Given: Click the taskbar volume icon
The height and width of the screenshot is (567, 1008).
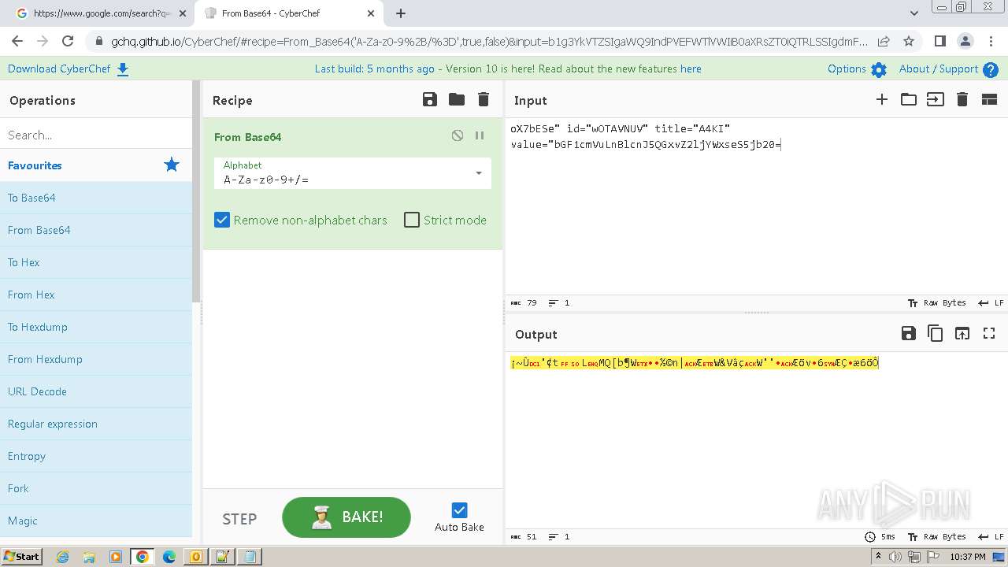Looking at the screenshot, I should 895,557.
